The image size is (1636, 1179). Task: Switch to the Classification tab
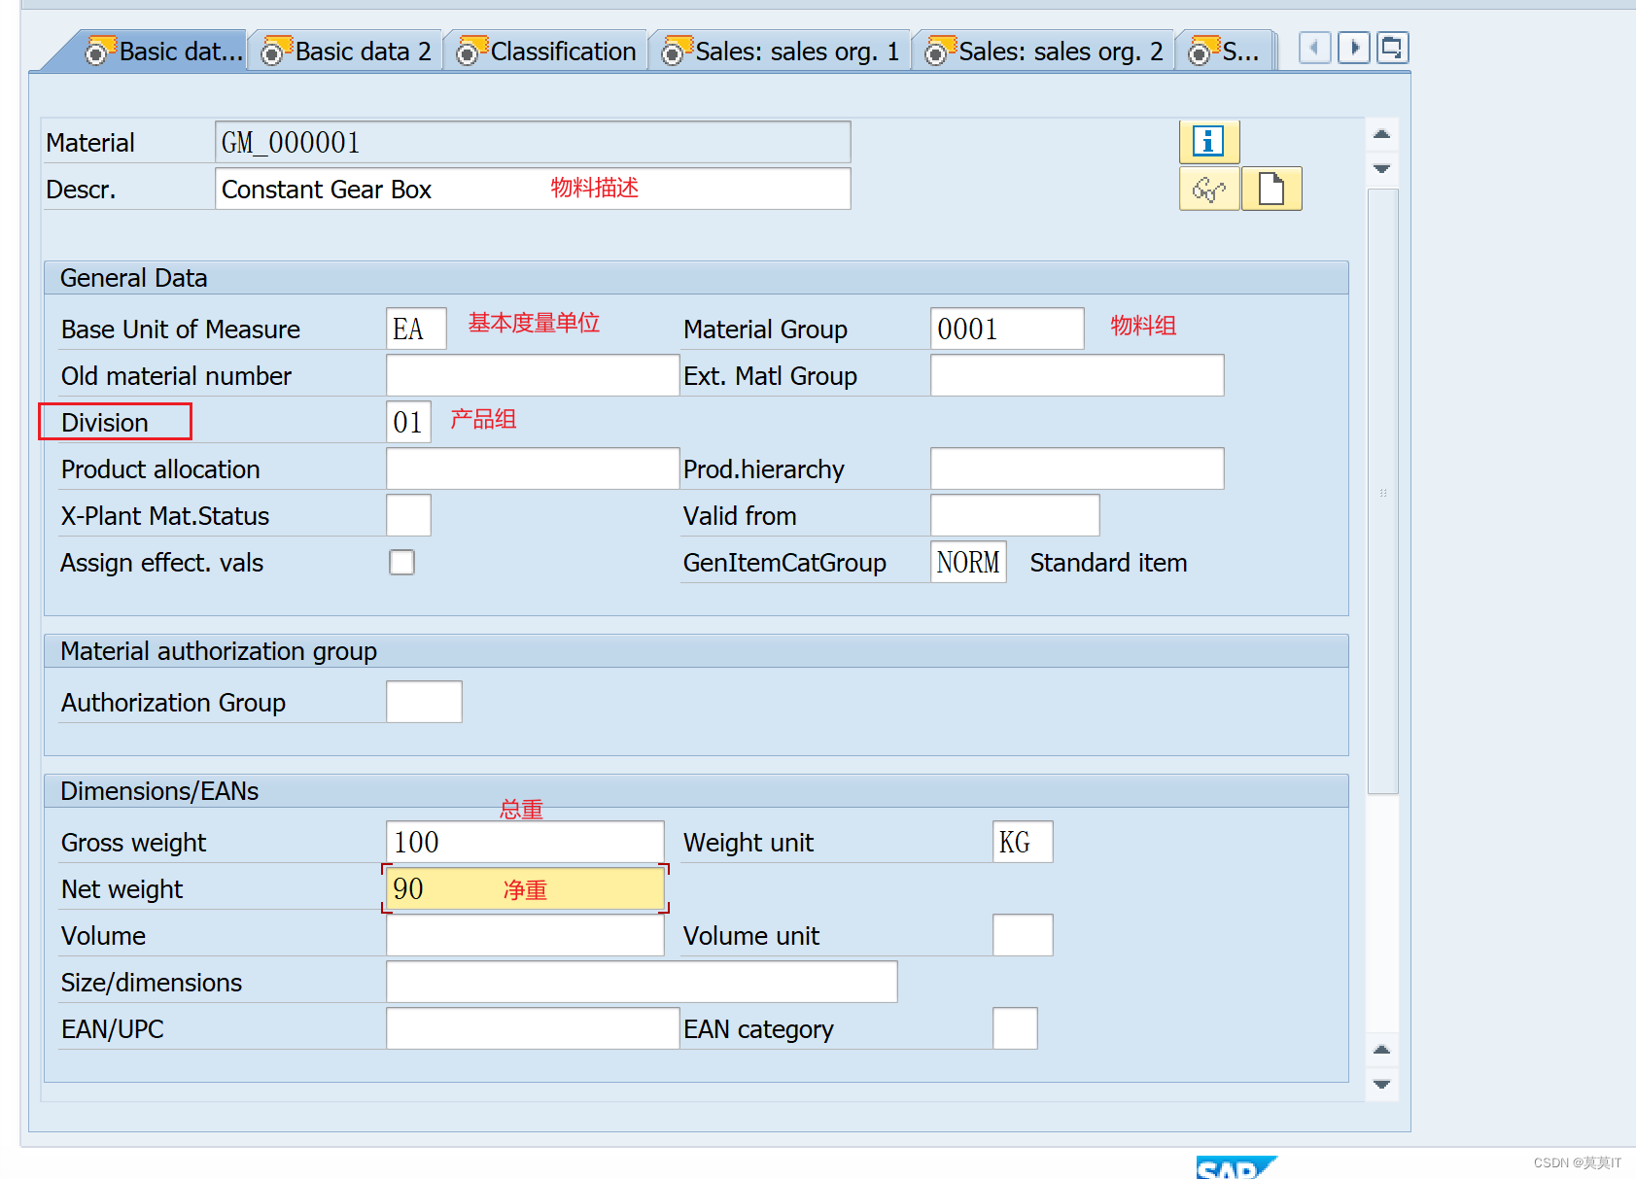point(547,52)
